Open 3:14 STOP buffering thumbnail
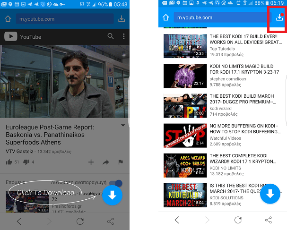Viewport: 287px width, 230px height. tap(185, 136)
